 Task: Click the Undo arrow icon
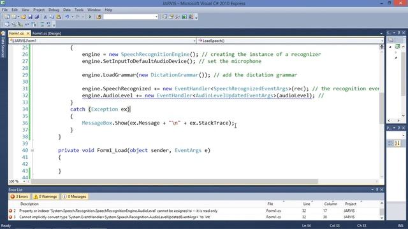pyautogui.click(x=67, y=17)
